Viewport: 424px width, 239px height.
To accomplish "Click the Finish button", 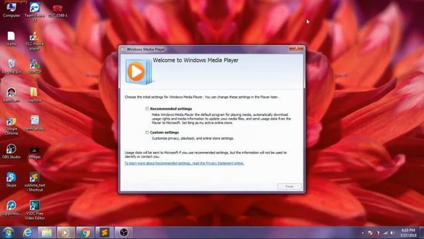I will tap(290, 187).
